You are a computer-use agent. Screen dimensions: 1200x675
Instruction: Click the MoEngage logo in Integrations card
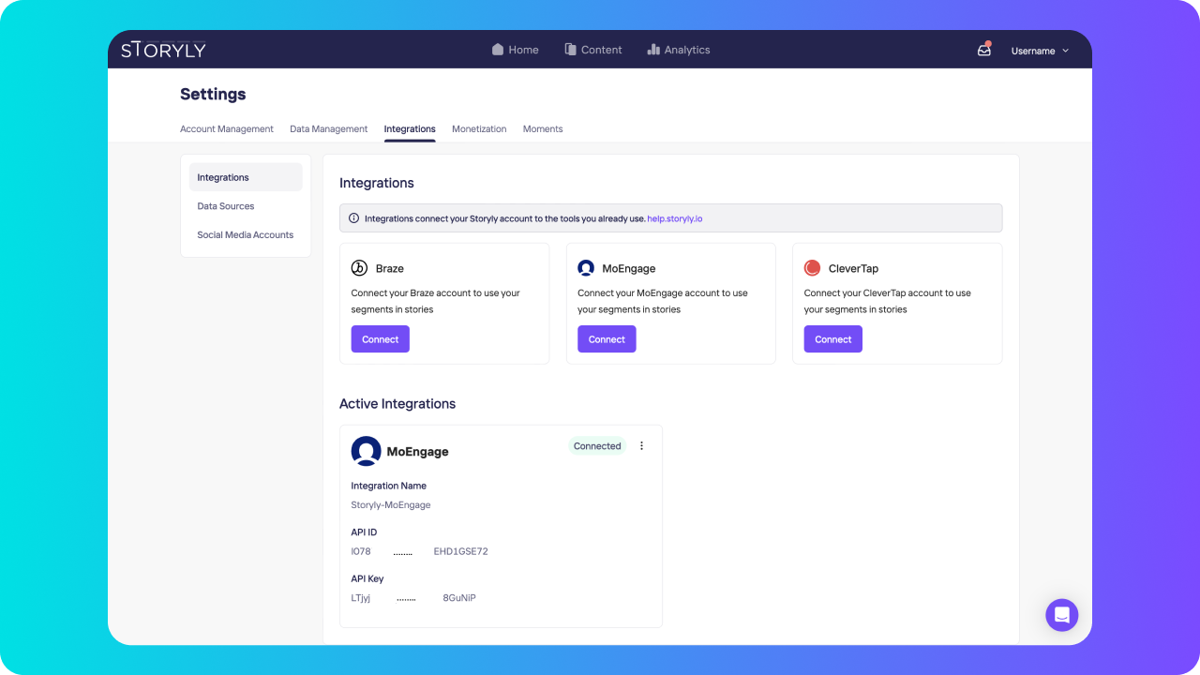tap(586, 268)
